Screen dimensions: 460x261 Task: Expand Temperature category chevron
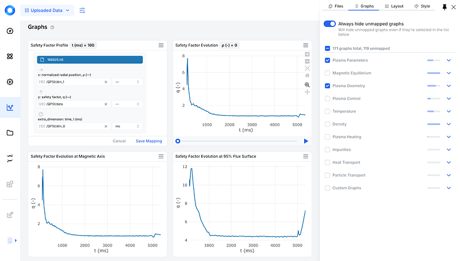click(x=448, y=111)
